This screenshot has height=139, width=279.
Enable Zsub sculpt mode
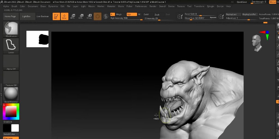coord(157,15)
